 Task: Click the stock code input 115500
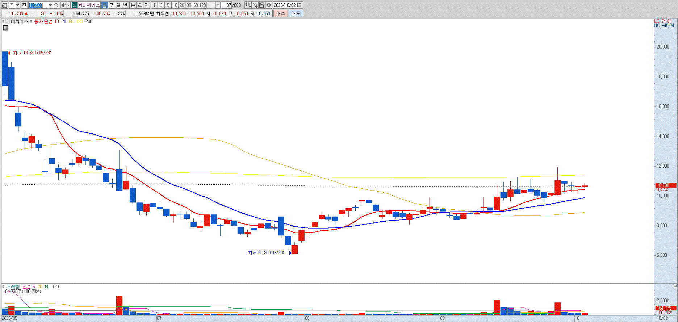click(38, 5)
